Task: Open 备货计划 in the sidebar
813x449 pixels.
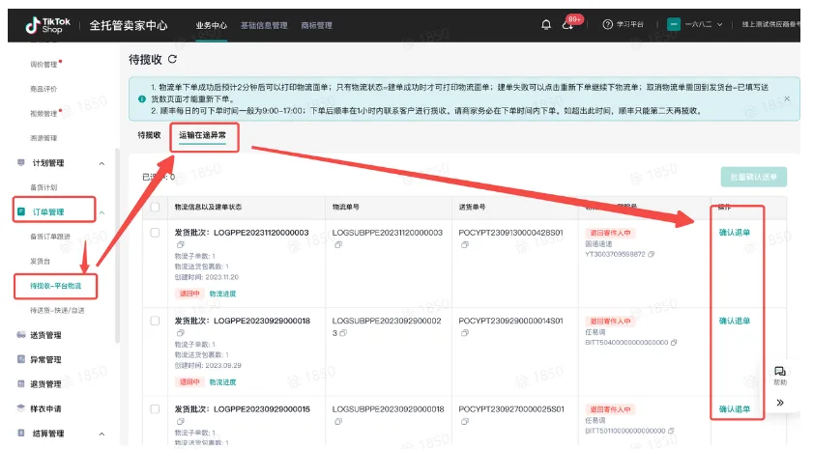Action: point(44,187)
